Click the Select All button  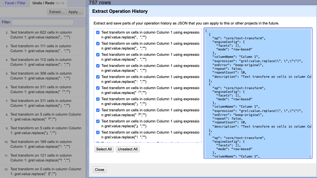pyautogui.click(x=104, y=149)
